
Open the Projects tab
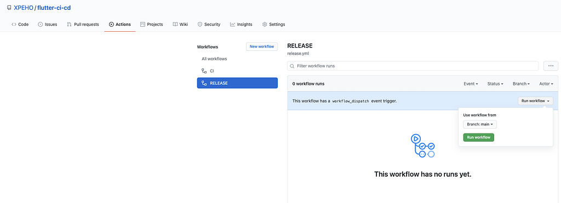click(151, 24)
